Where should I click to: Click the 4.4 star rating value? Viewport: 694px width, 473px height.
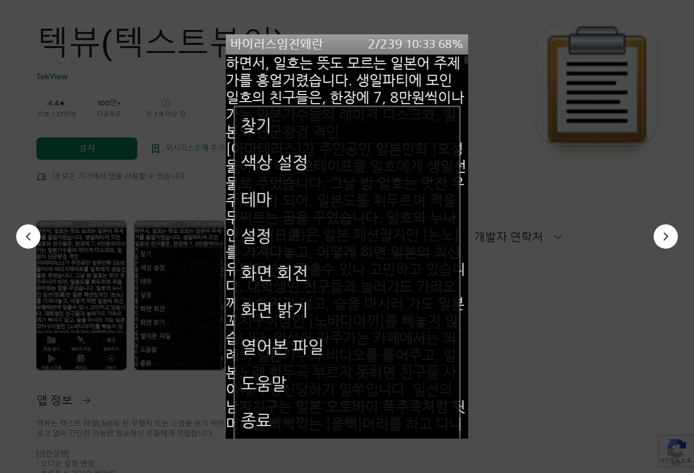pyautogui.click(x=56, y=103)
